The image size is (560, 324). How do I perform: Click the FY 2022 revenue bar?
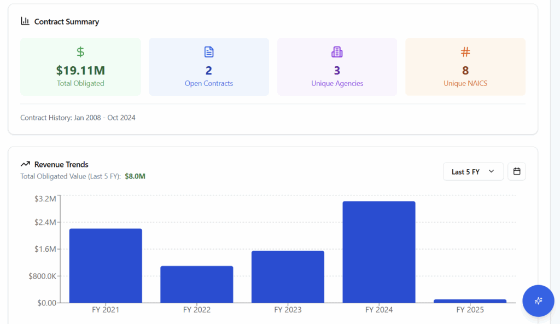click(x=196, y=284)
